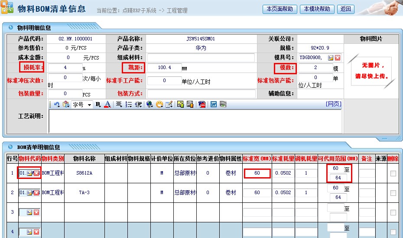403x238 pixels.
Task: Click the bold B formatting icon
Action: point(98,104)
